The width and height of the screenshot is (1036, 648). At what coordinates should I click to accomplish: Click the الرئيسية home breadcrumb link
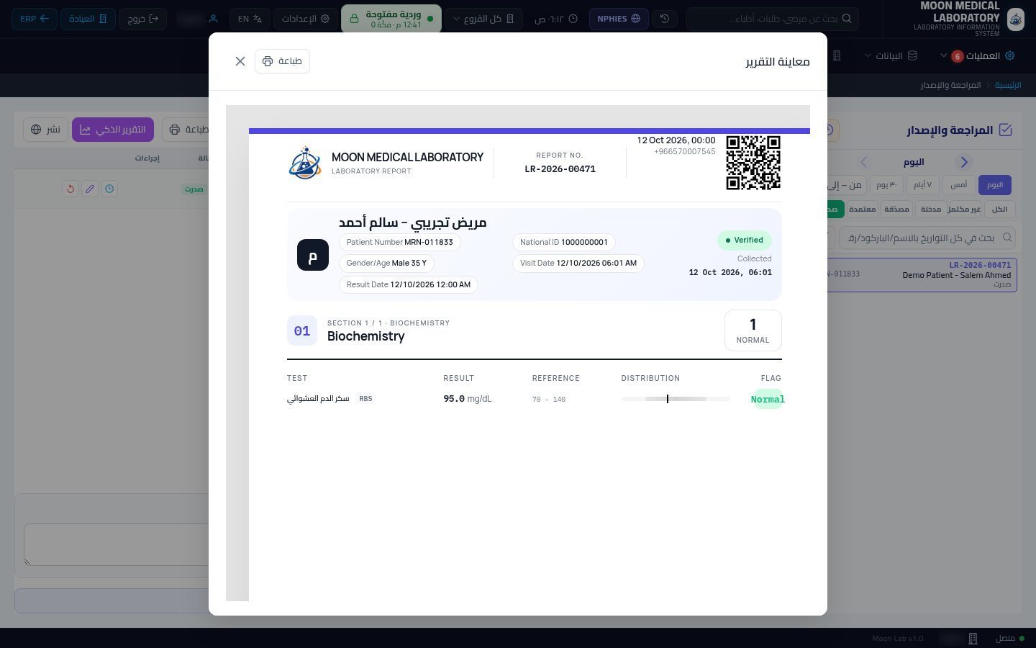coord(1008,85)
